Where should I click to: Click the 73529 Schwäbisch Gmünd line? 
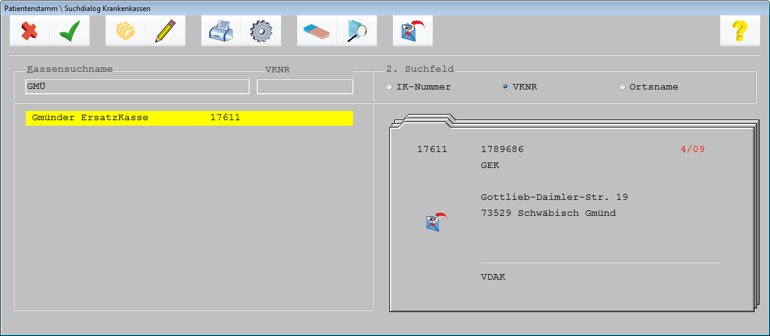(x=548, y=213)
